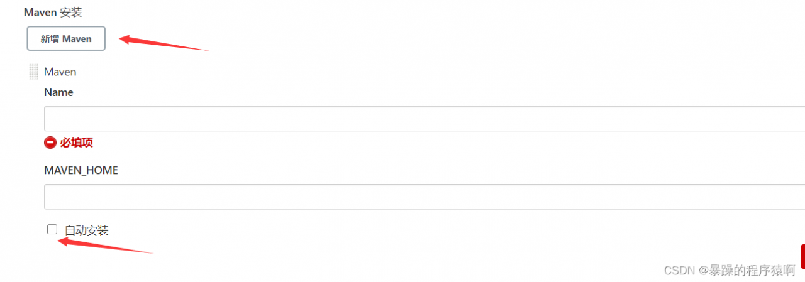Click the far right end of Name field
This screenshot has height=282, width=805.
(799, 119)
